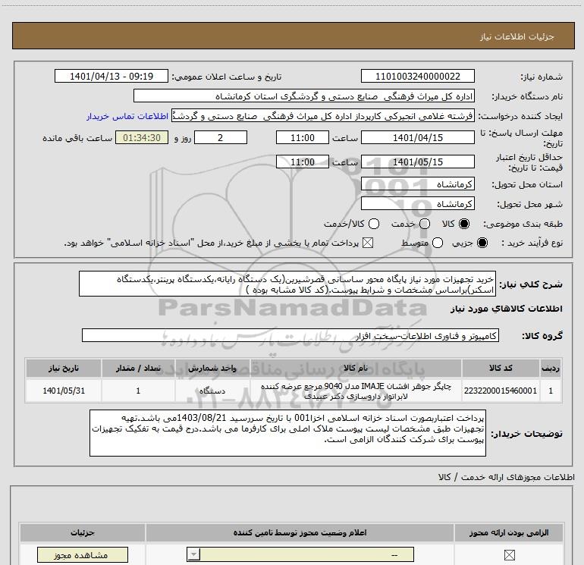
Task: Click the general need description text box
Action: pyautogui.click(x=287, y=284)
